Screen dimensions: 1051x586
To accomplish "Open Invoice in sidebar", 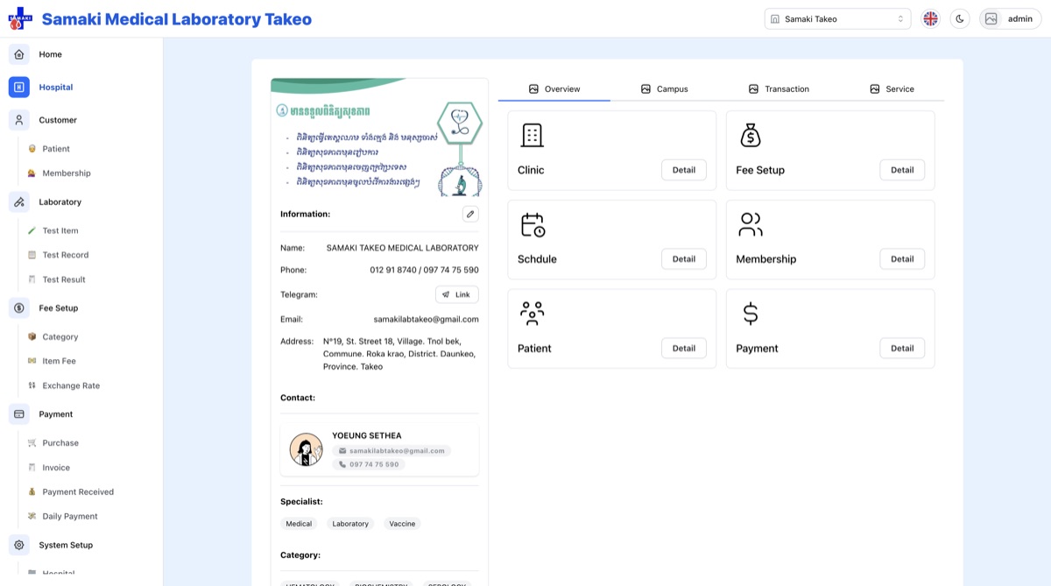I will [x=55, y=468].
